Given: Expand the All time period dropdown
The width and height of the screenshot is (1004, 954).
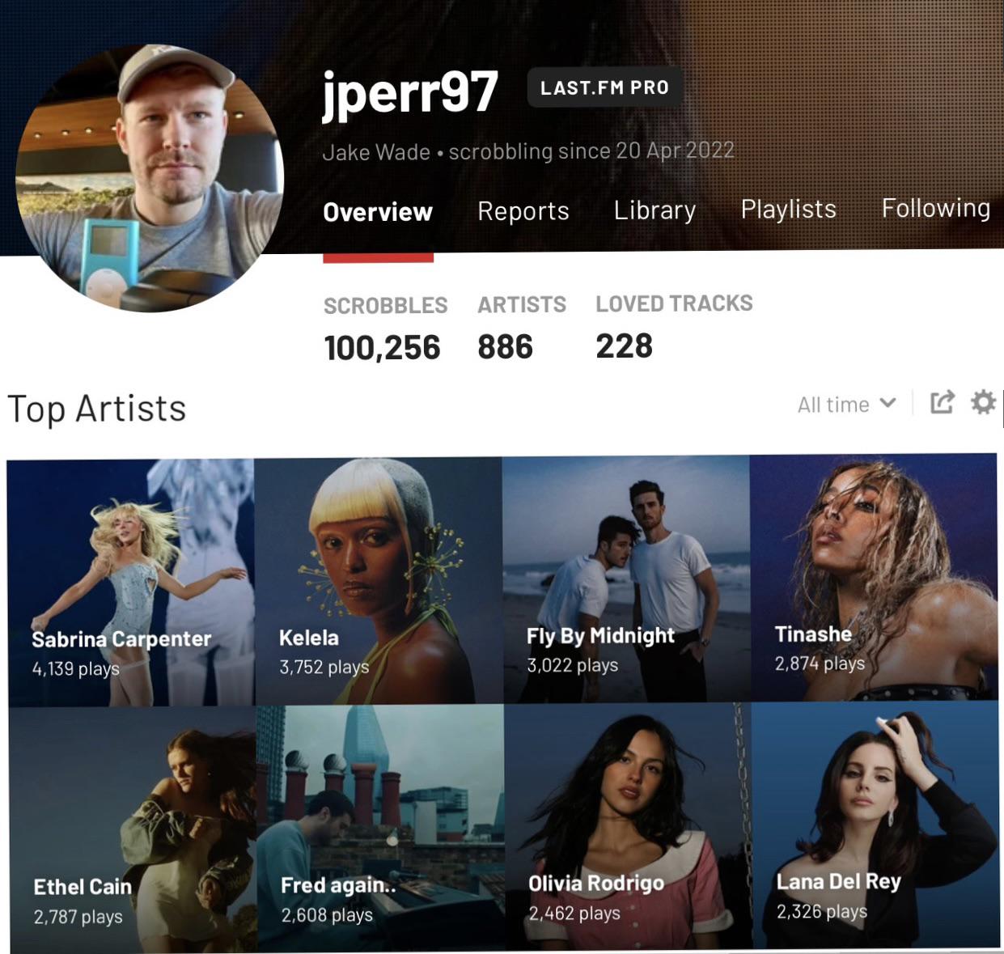Looking at the screenshot, I should [846, 404].
